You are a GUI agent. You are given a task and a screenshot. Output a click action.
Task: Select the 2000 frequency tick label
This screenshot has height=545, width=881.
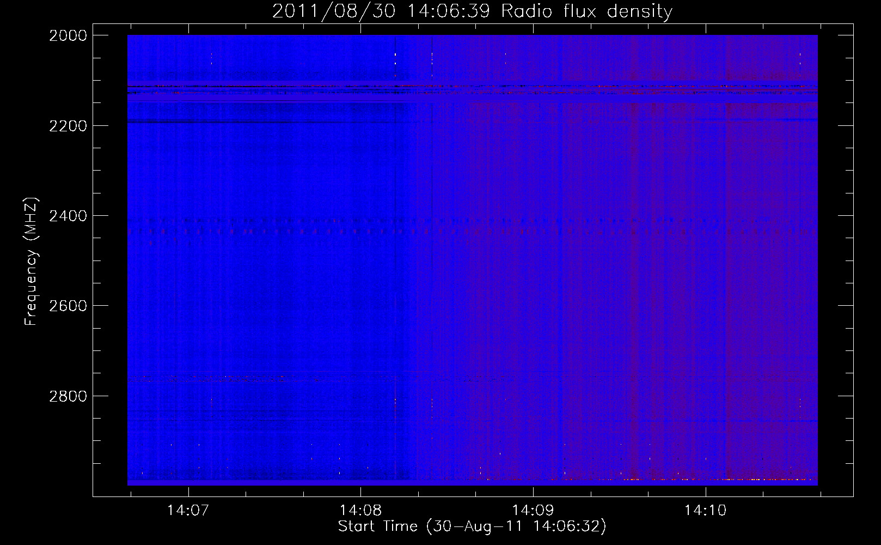[x=68, y=35]
